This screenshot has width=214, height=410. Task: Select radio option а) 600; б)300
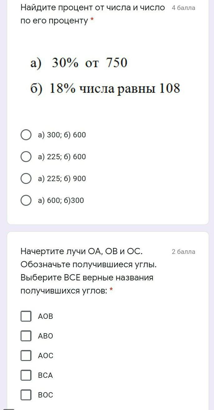click(x=26, y=200)
